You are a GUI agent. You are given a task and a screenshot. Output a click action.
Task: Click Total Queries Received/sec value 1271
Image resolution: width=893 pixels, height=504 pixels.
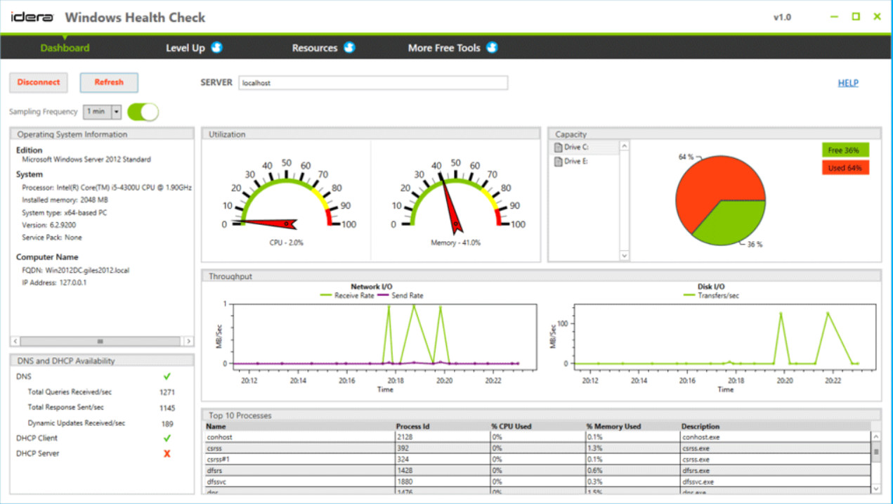coord(167,392)
